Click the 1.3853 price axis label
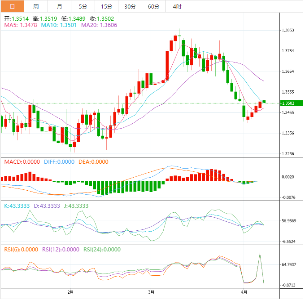Viewport: 305px width, 300px height. coord(288,30)
